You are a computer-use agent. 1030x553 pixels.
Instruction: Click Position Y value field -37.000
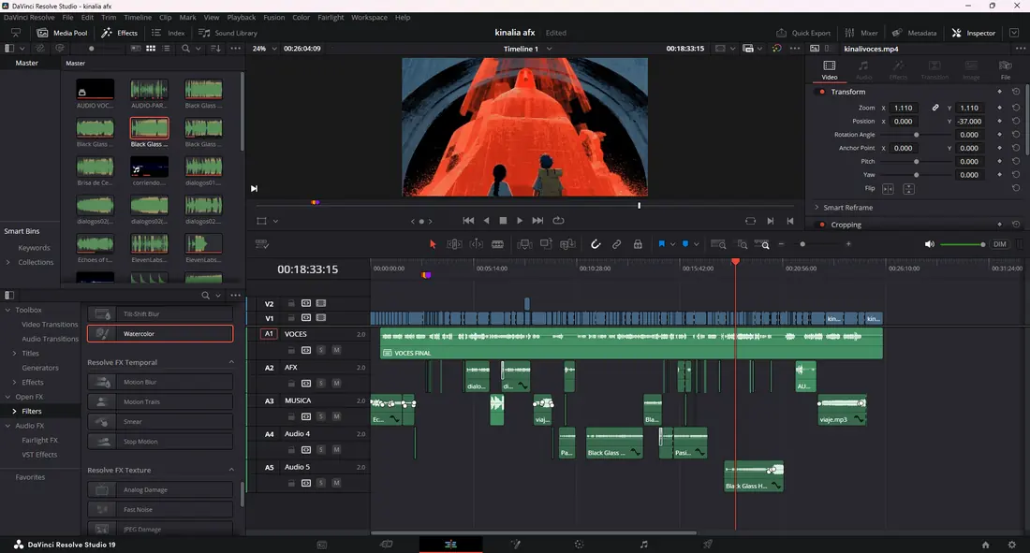coord(969,122)
